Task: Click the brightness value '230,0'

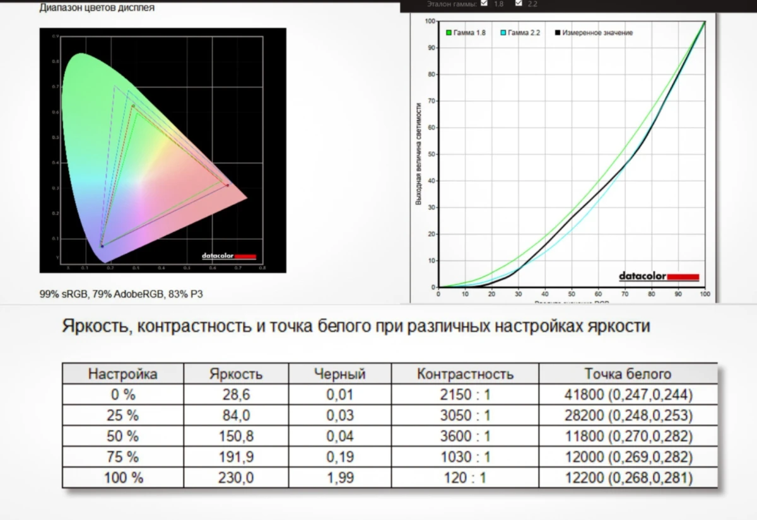Action: (236, 477)
